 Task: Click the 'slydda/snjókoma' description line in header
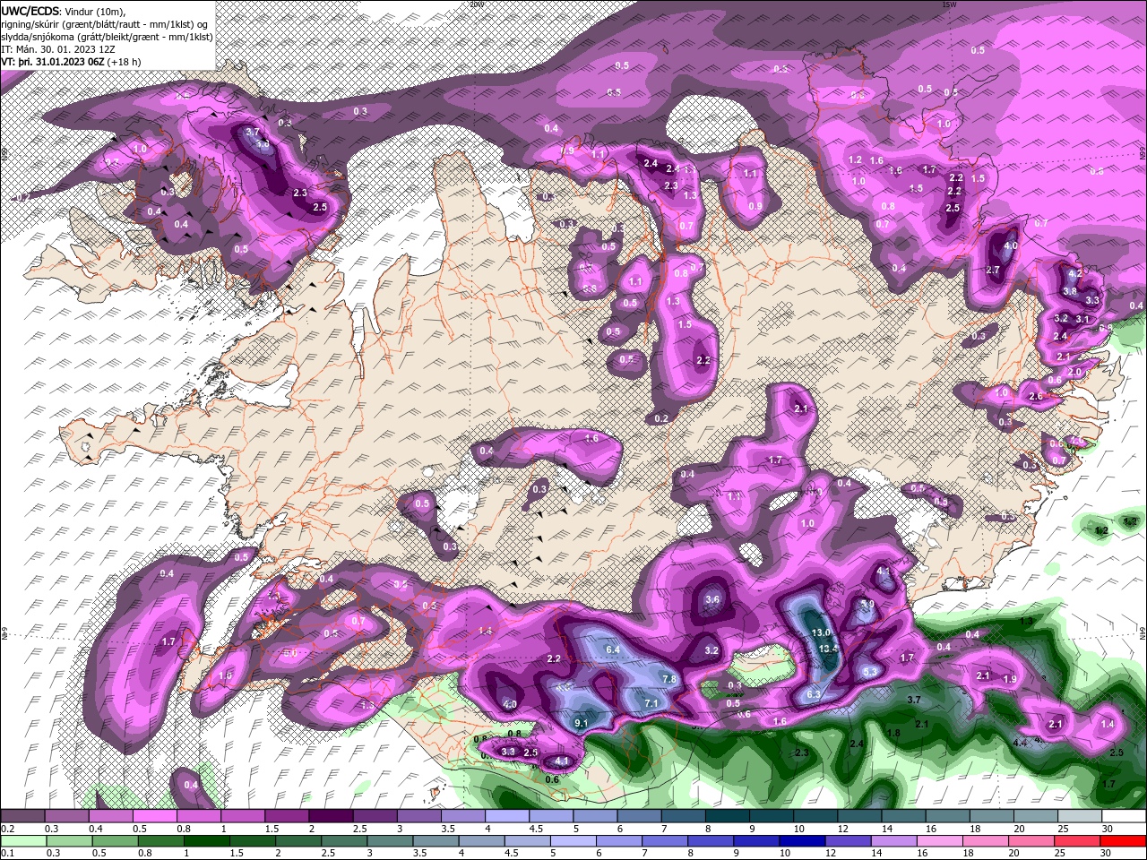[x=106, y=36]
